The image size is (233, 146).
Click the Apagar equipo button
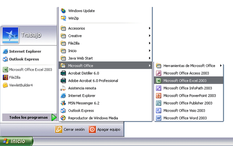pos(105,129)
